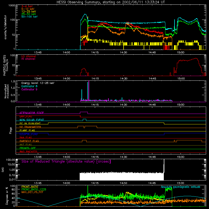The image size is (209, 209).
Task: Click the "SC_IN_SUNLIGHT" flag label
Action: pos(30,123)
